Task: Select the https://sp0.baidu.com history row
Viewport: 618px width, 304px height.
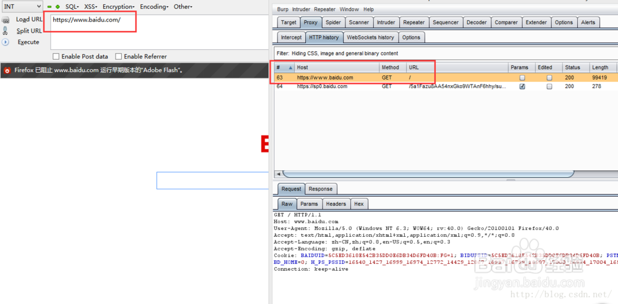Action: click(x=446, y=86)
